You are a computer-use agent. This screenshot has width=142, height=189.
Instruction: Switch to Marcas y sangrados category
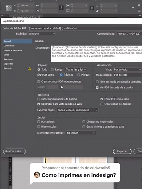[13, 50]
